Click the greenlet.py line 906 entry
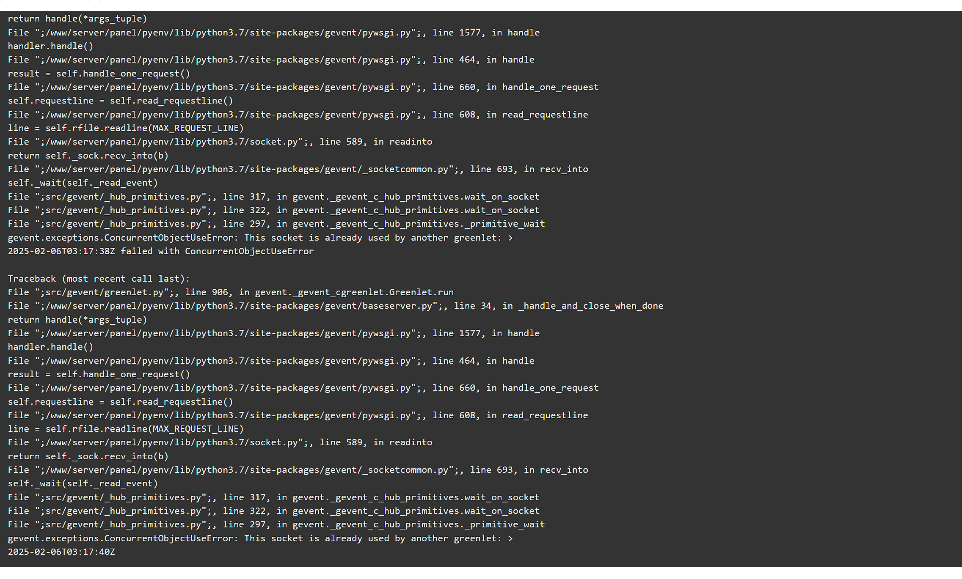 pos(231,292)
